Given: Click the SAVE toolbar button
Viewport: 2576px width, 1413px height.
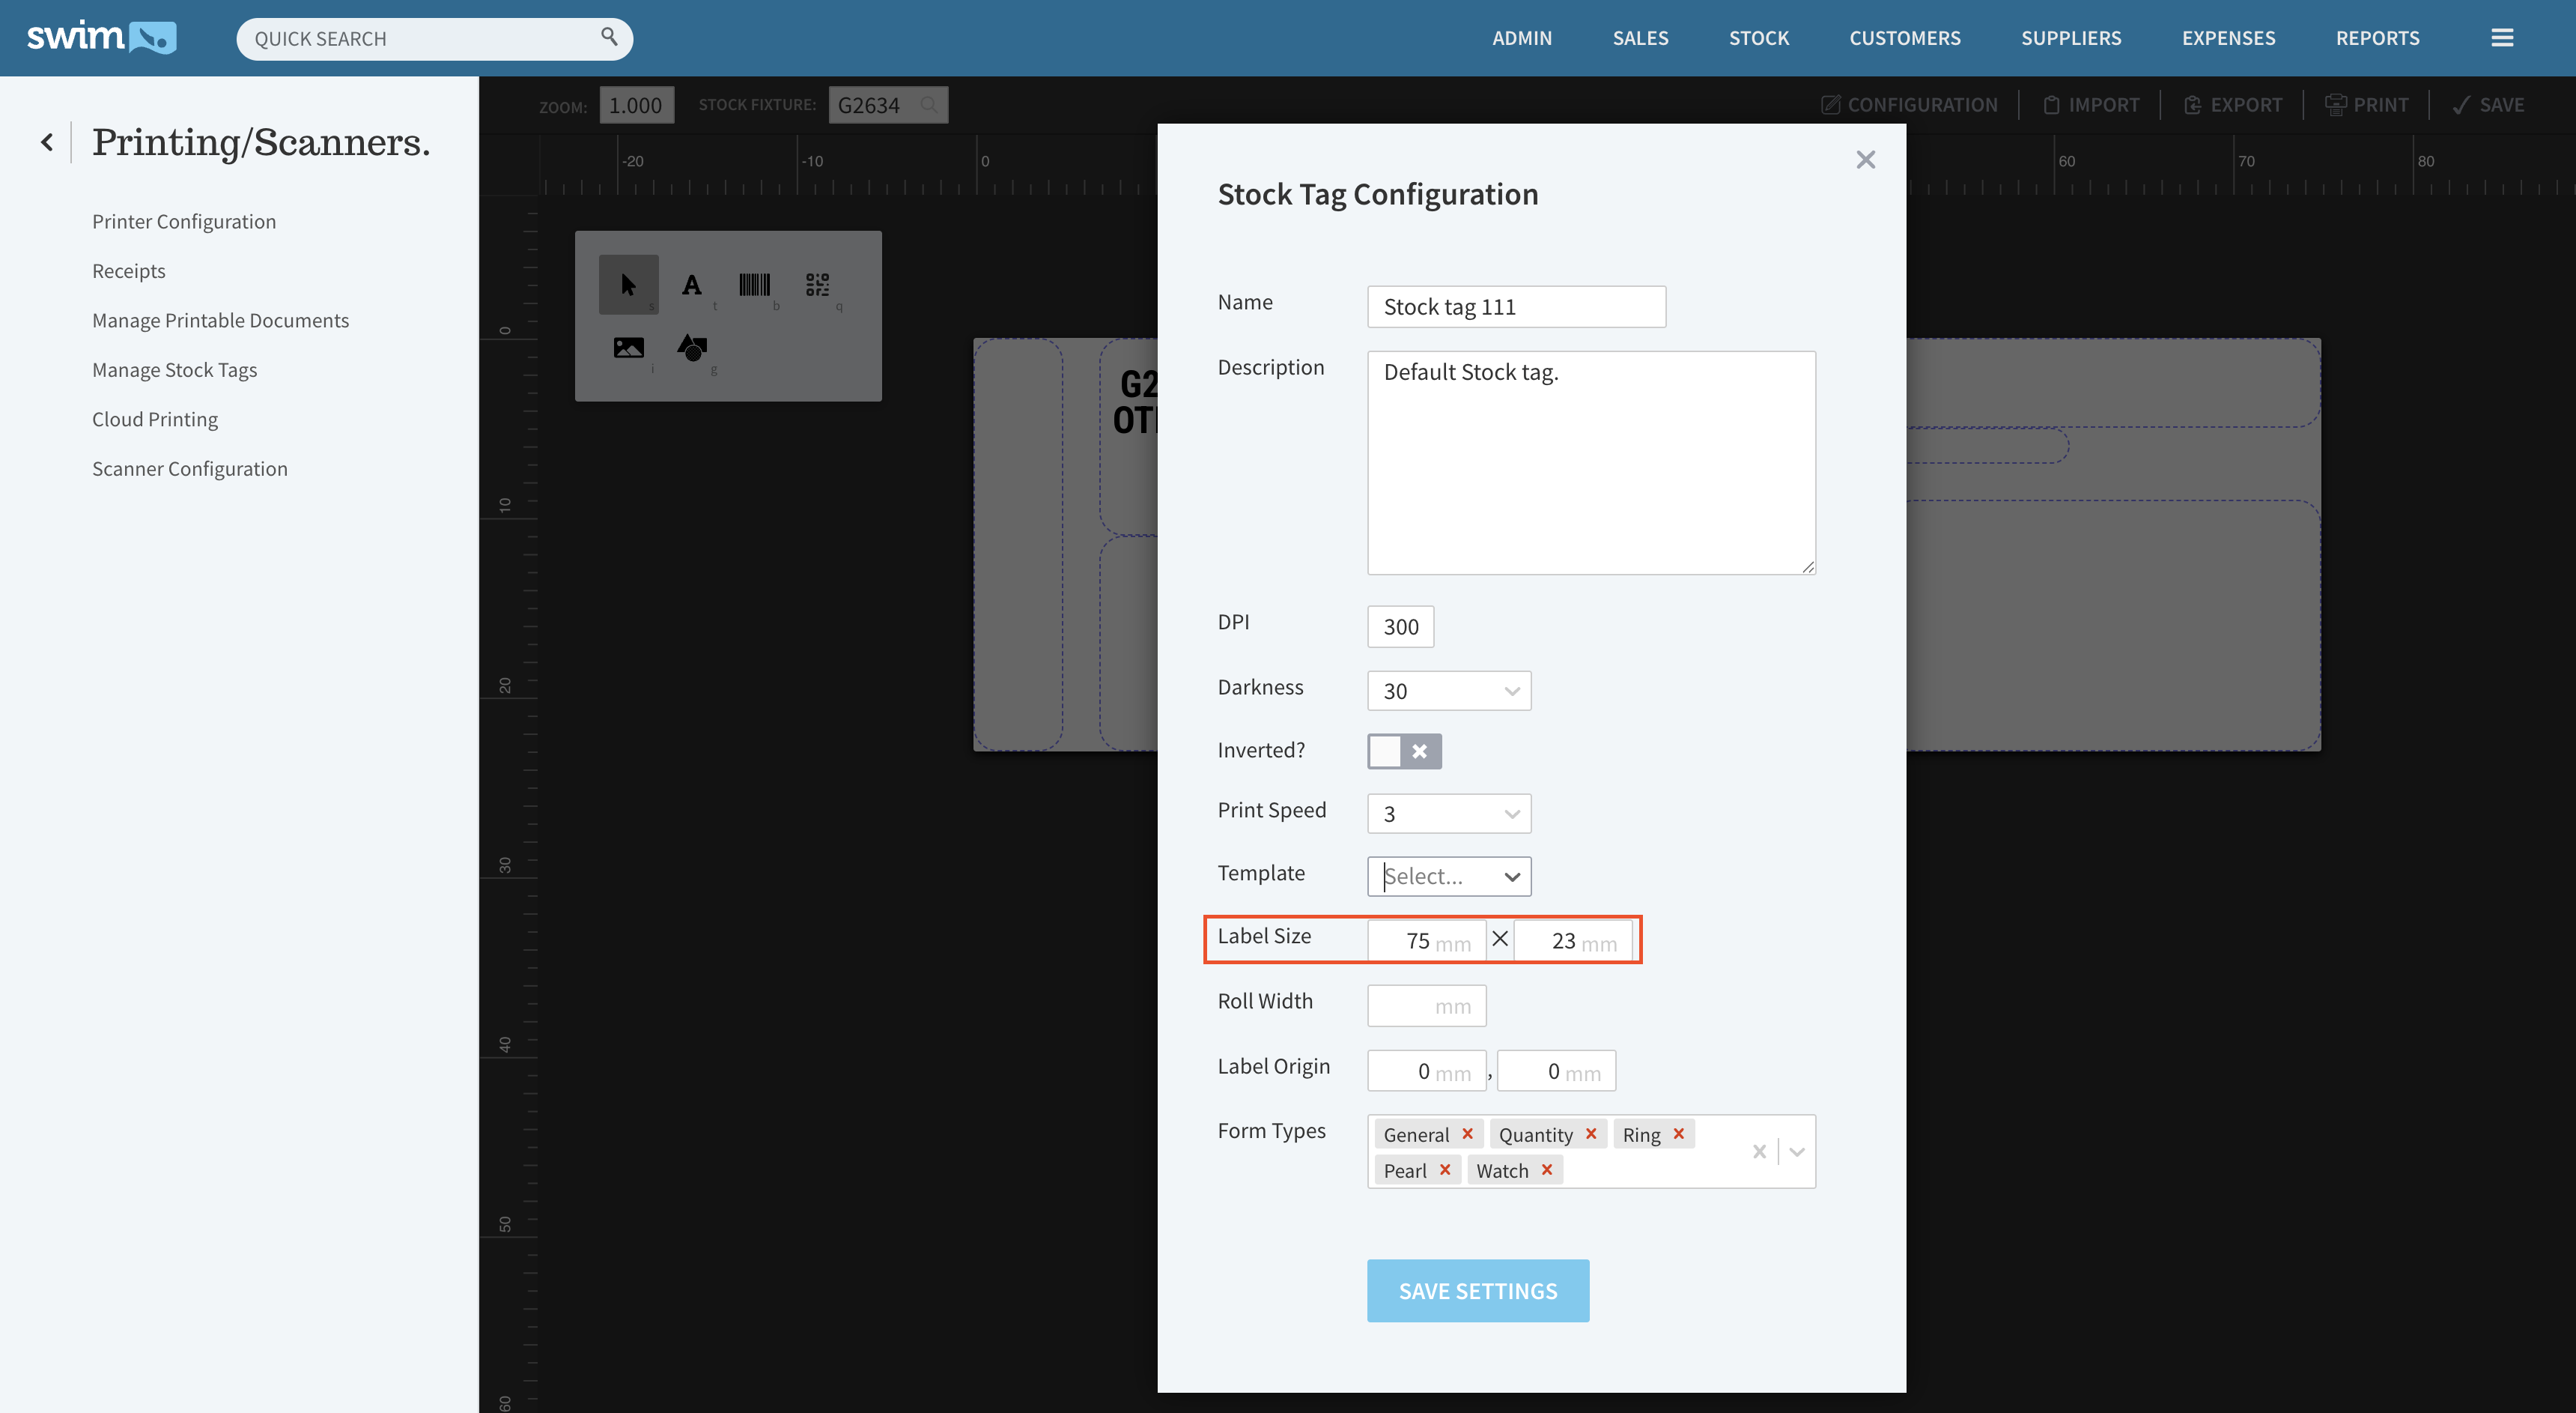Looking at the screenshot, I should pos(2489,105).
